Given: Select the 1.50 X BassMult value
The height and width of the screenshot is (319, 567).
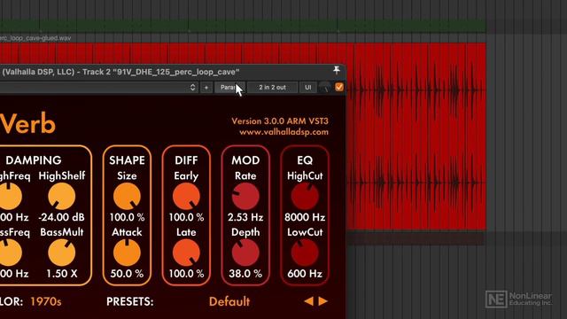Looking at the screenshot, I should point(62,274).
